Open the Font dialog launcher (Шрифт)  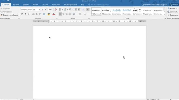click(57, 18)
